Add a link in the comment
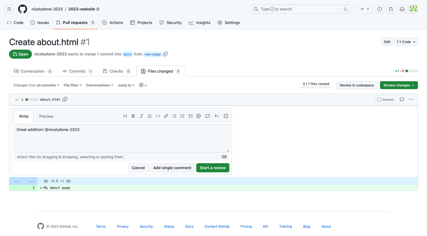 pyautogui.click(x=166, y=116)
